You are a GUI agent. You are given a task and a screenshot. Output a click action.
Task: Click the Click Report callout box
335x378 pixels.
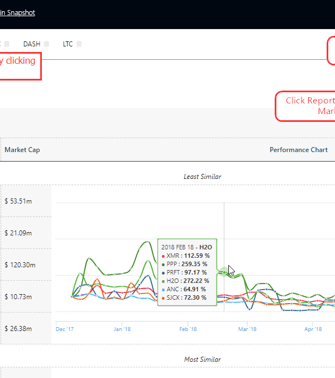click(x=306, y=106)
